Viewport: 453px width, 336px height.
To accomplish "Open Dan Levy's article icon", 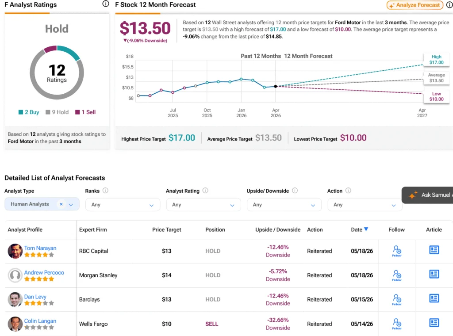I will [x=434, y=298].
